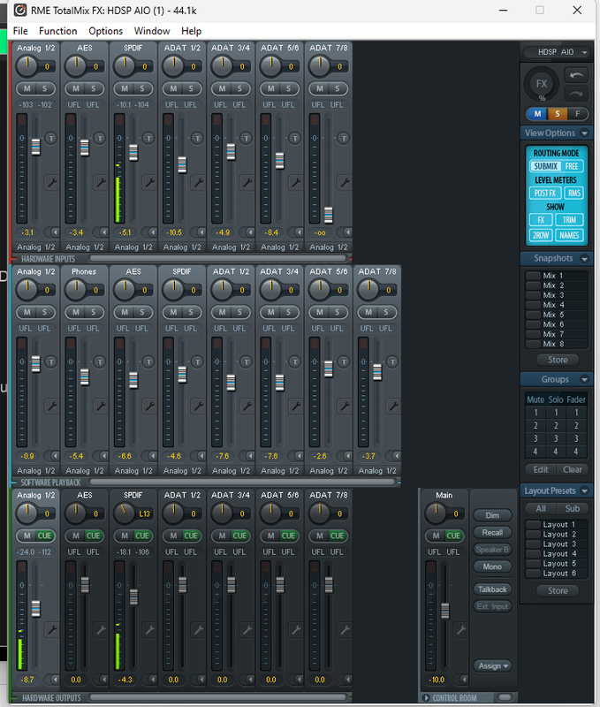Open the File menu

(20, 31)
